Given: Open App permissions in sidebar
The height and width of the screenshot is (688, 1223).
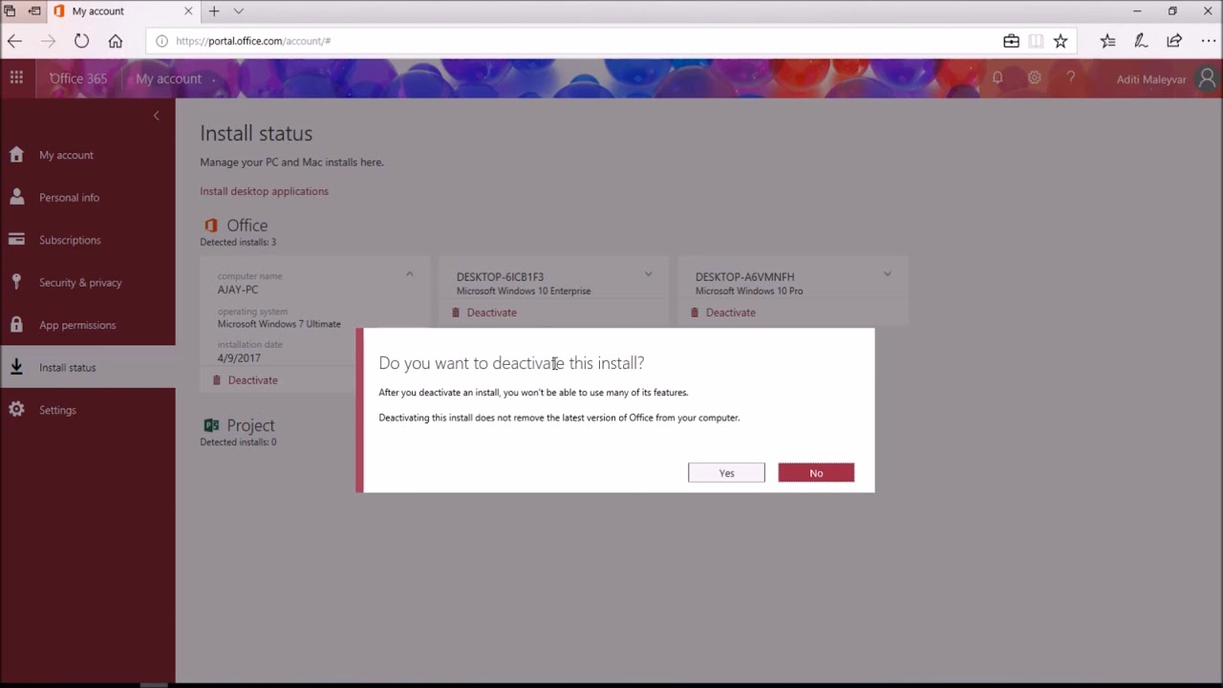Looking at the screenshot, I should point(87,325).
